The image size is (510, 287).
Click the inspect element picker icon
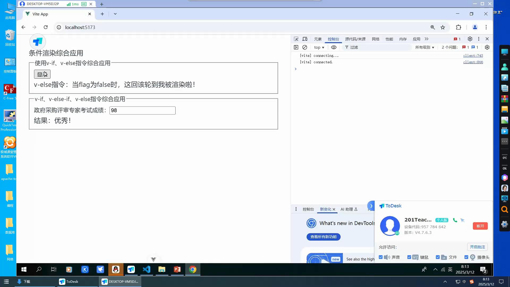click(x=296, y=39)
